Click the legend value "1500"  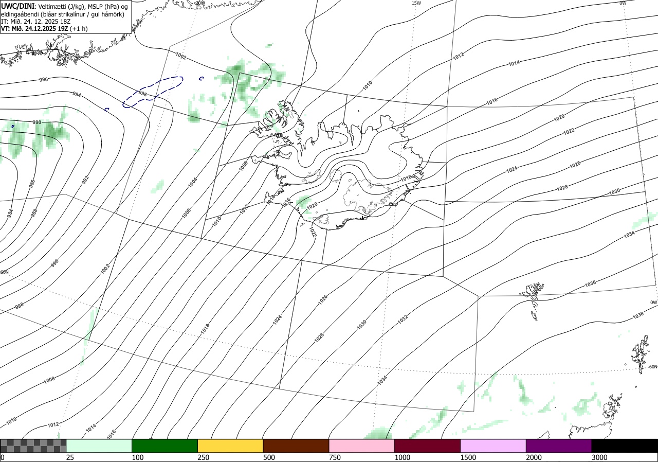point(468,457)
